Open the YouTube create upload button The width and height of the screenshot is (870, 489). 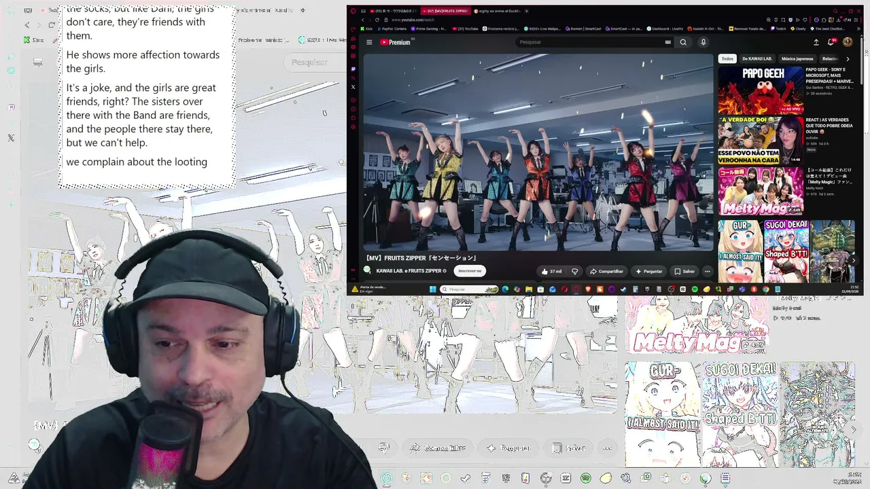tap(816, 42)
